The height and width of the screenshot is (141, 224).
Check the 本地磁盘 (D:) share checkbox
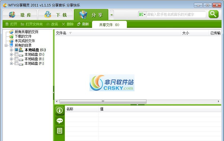17,54
